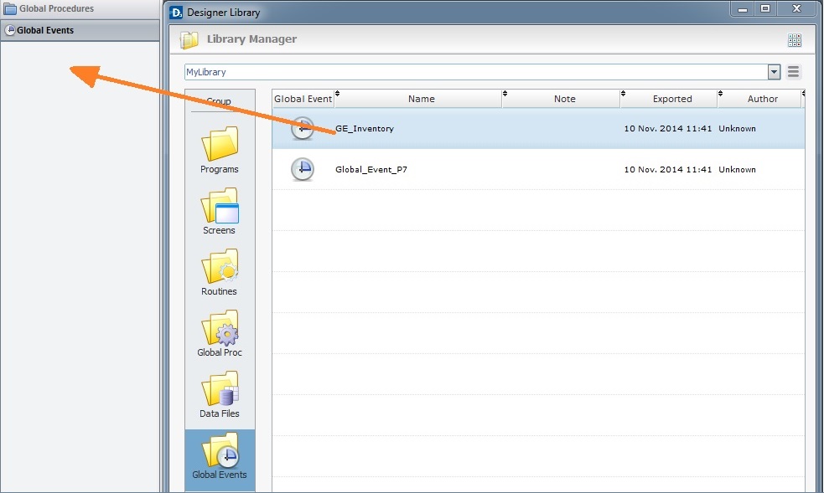Image resolution: width=824 pixels, height=493 pixels.
Task: Click the Unknown author of Global_Event_P7
Action: pyautogui.click(x=738, y=169)
